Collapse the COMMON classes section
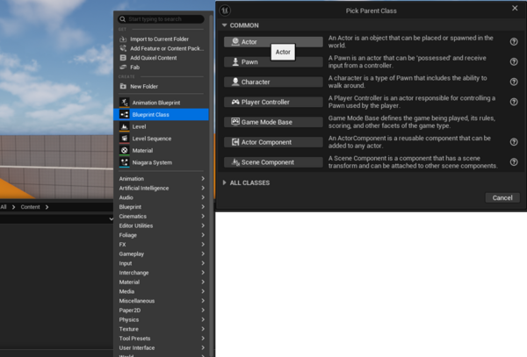Image resolution: width=527 pixels, height=357 pixels. (225, 25)
